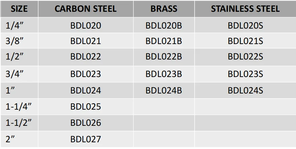
Task: Select the CARBON STEEL column header
Action: [86, 9]
